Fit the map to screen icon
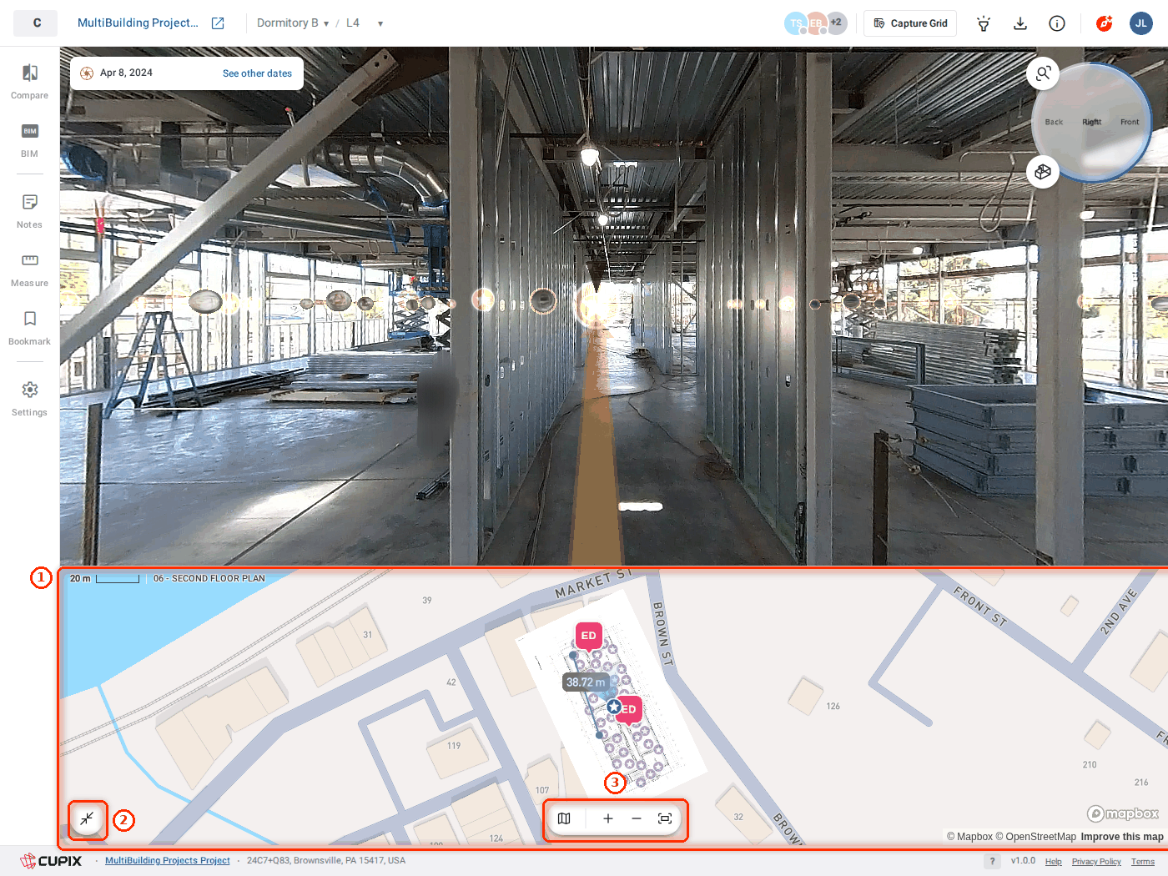1168x876 pixels. (x=665, y=818)
